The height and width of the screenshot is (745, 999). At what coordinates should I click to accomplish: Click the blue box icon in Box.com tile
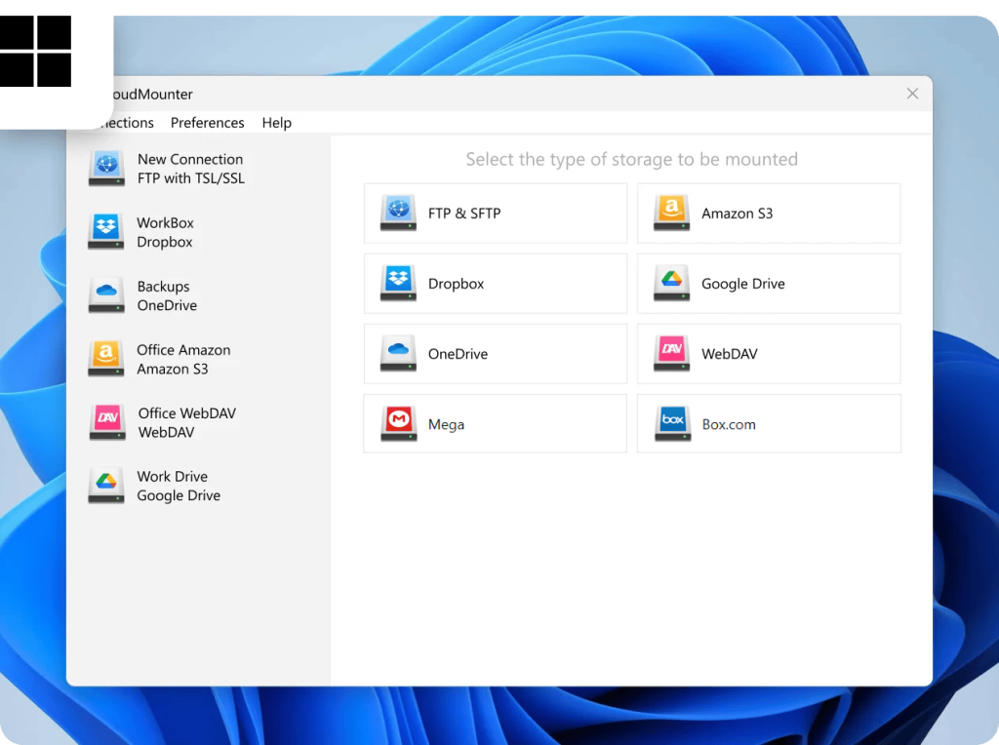[x=673, y=423]
